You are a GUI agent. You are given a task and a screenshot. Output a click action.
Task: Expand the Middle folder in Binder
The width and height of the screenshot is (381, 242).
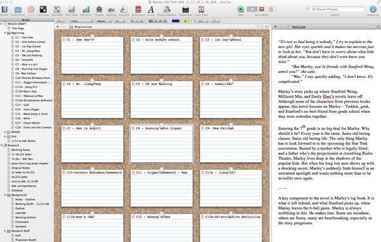[x=5, y=132]
